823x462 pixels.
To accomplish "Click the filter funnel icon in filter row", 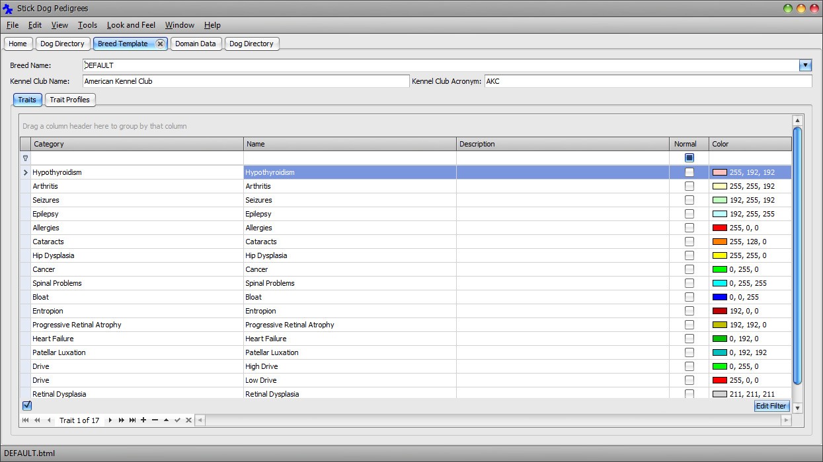I will 26,158.
